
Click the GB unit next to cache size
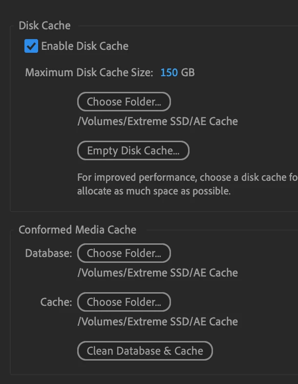point(188,73)
